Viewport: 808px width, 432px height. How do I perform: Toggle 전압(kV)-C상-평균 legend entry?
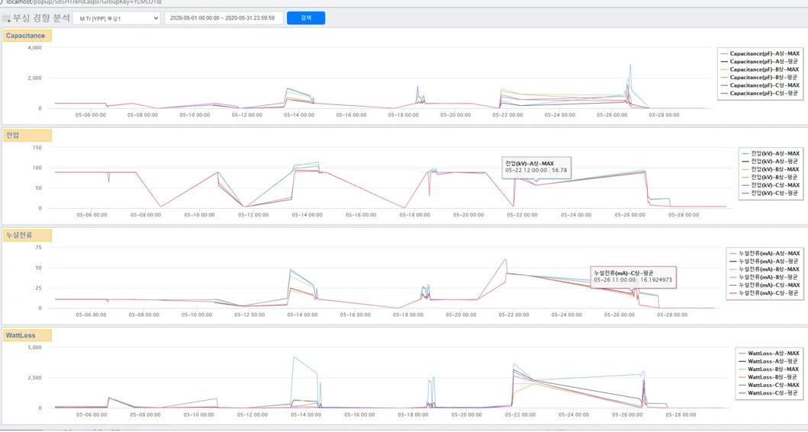click(x=771, y=193)
